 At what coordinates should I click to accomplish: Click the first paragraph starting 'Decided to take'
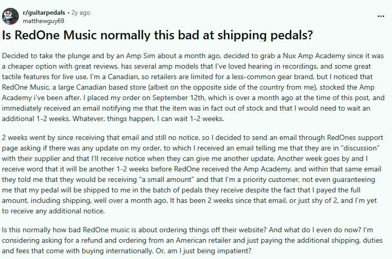tap(194, 88)
